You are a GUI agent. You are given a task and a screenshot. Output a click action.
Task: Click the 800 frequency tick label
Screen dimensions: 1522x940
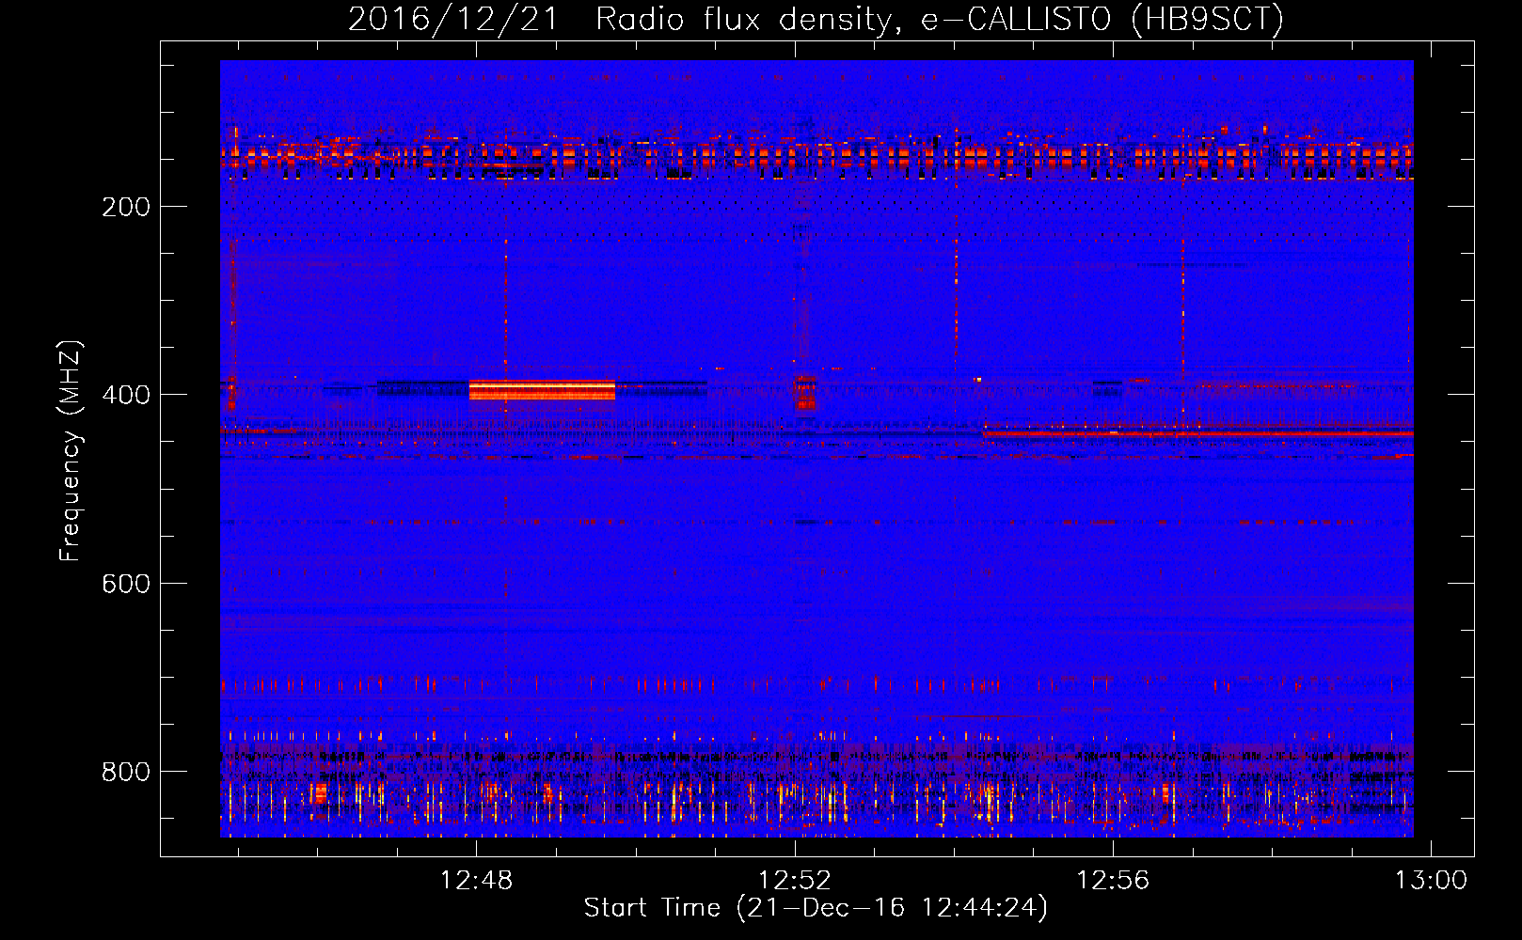point(126,772)
